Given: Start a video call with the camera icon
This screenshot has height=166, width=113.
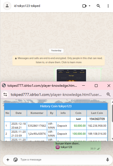Looking at the screenshot, I should (x=84, y=6).
